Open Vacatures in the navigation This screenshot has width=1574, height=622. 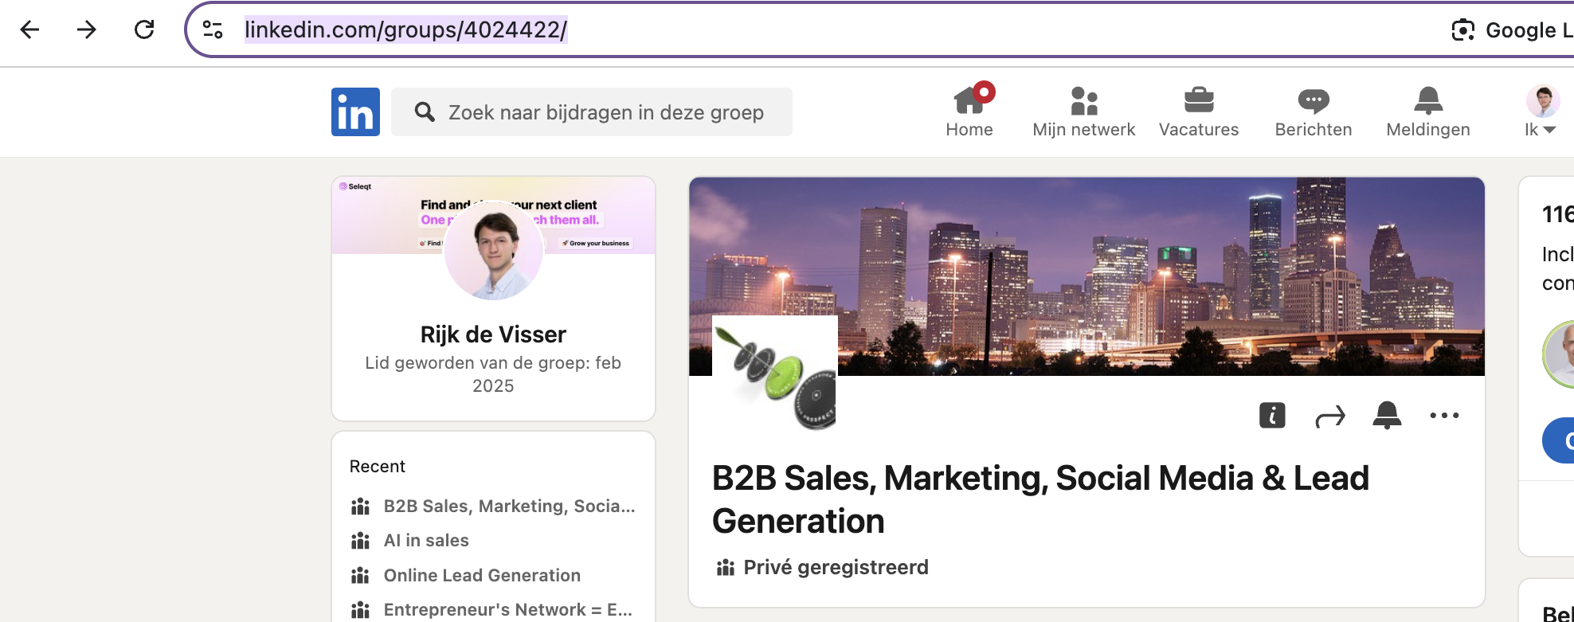[x=1198, y=111]
